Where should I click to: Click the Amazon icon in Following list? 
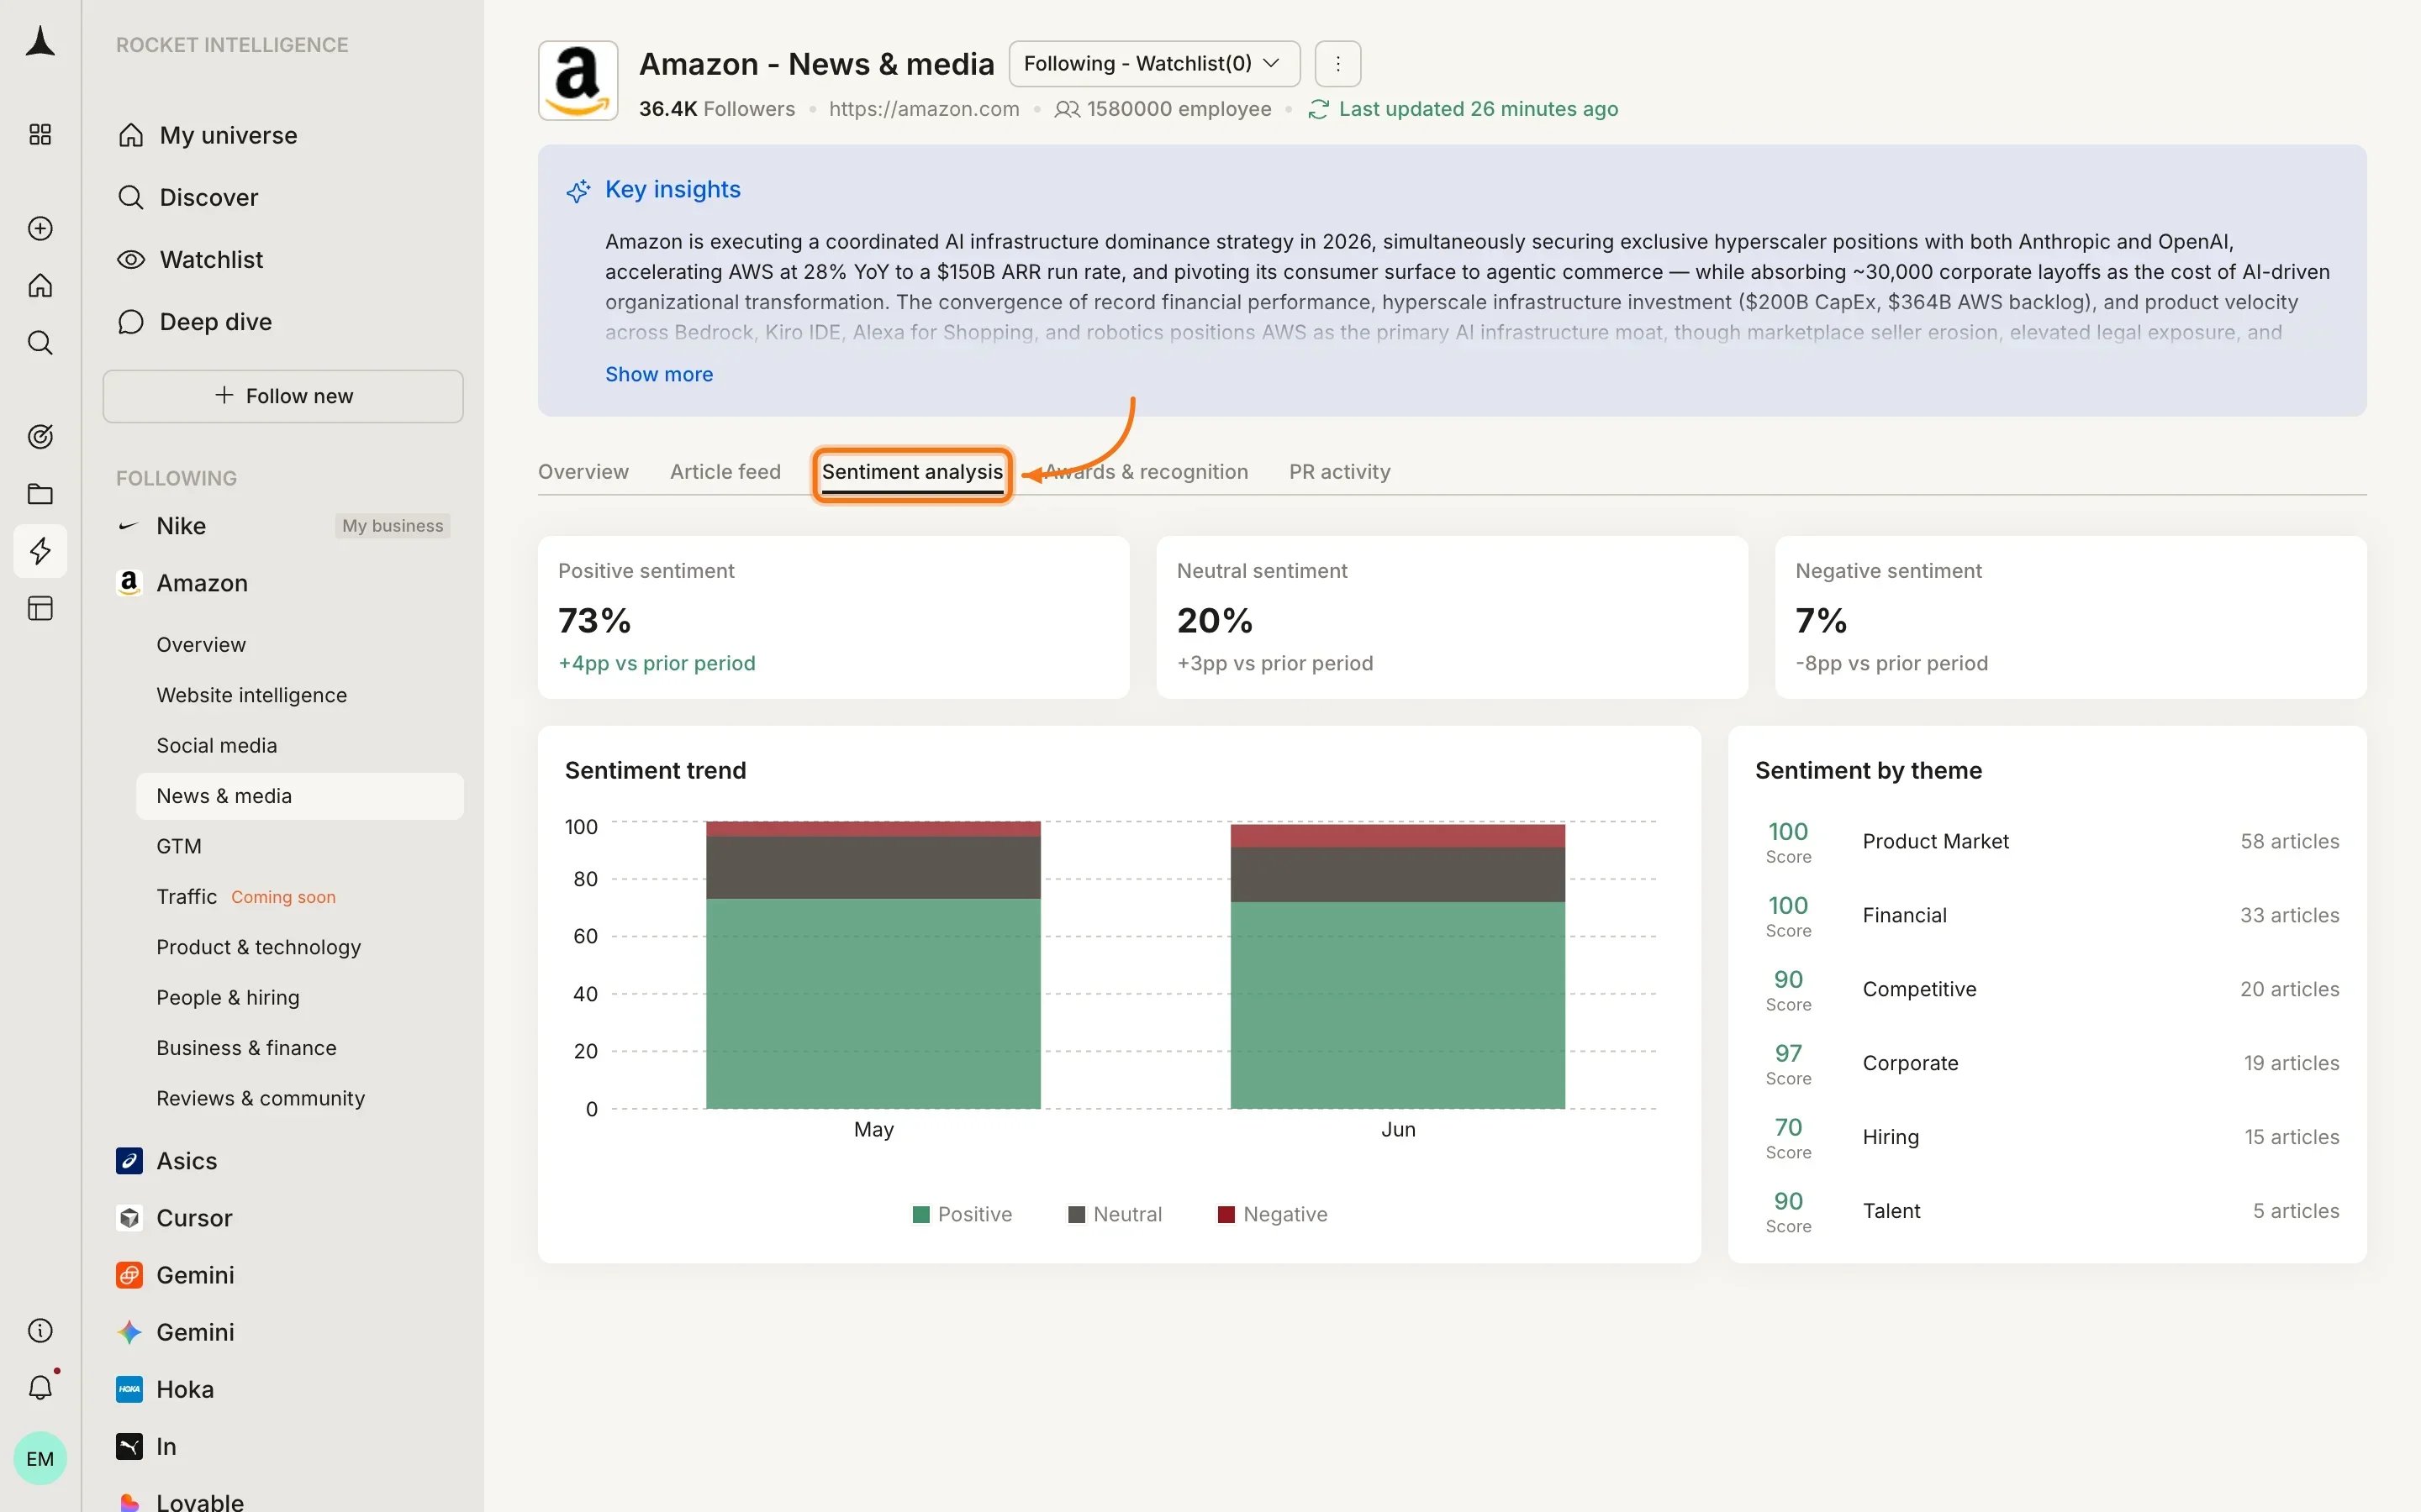pos(129,583)
